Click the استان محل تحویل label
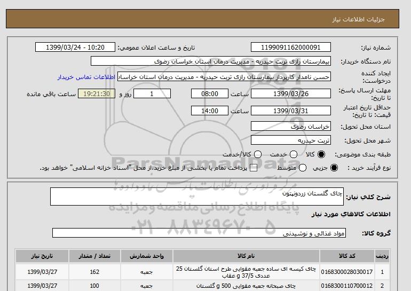The image size is (411, 291). pos(366,127)
